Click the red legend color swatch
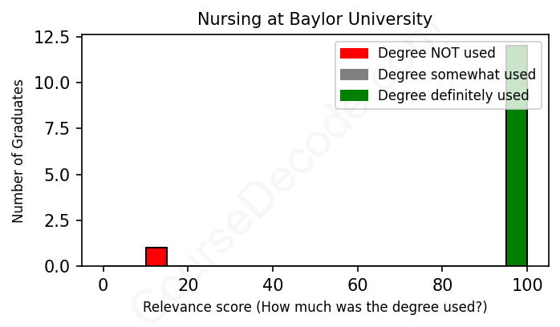 pyautogui.click(x=354, y=54)
